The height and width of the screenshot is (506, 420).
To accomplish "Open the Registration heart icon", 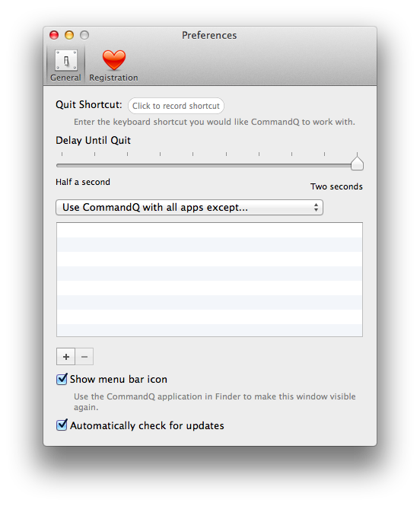I will pyautogui.click(x=114, y=59).
